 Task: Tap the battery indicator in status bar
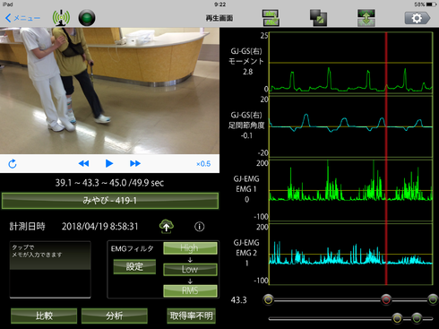(432, 4)
